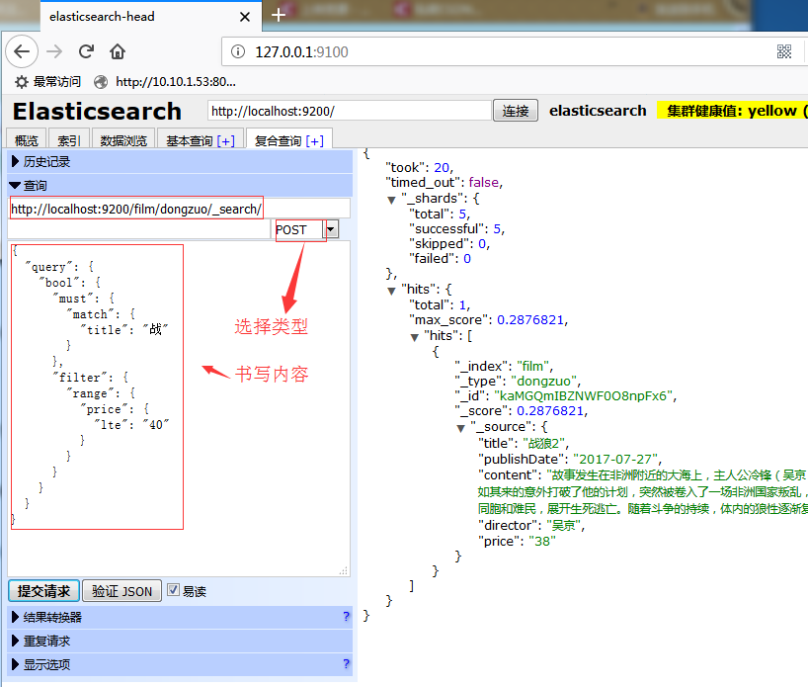Click the "publishDate" 2017-07-27 value

coord(614,459)
